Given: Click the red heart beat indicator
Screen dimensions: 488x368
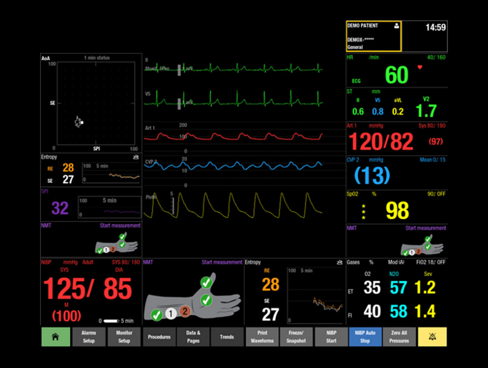Looking at the screenshot, I should (x=420, y=67).
